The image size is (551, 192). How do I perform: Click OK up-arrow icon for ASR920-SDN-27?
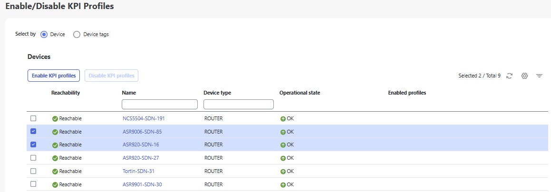[283, 158]
